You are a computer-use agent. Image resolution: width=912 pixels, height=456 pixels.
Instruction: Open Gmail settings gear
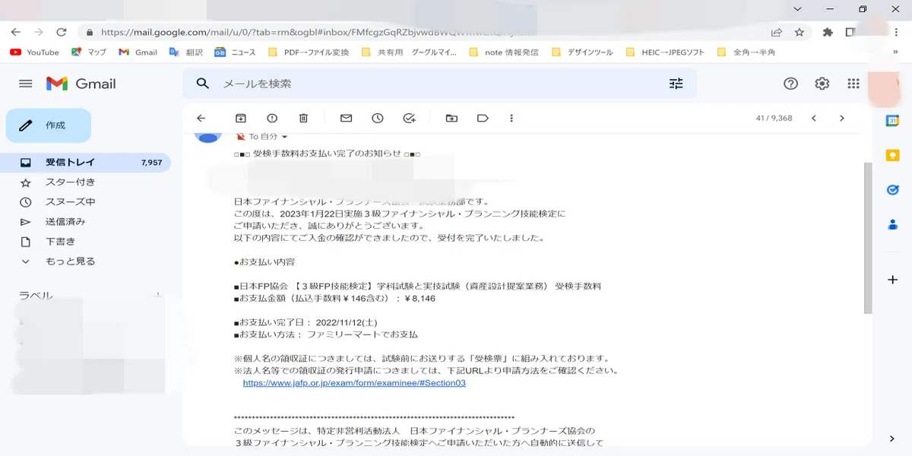pyautogui.click(x=822, y=84)
